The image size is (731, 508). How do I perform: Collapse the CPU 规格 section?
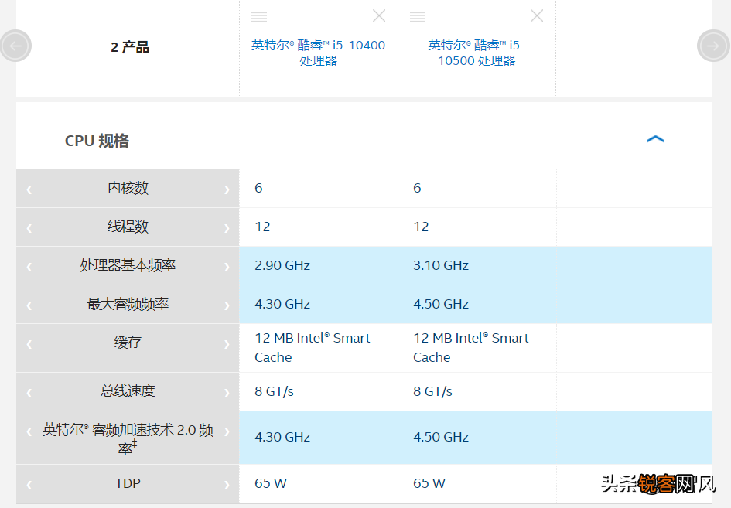point(656,138)
